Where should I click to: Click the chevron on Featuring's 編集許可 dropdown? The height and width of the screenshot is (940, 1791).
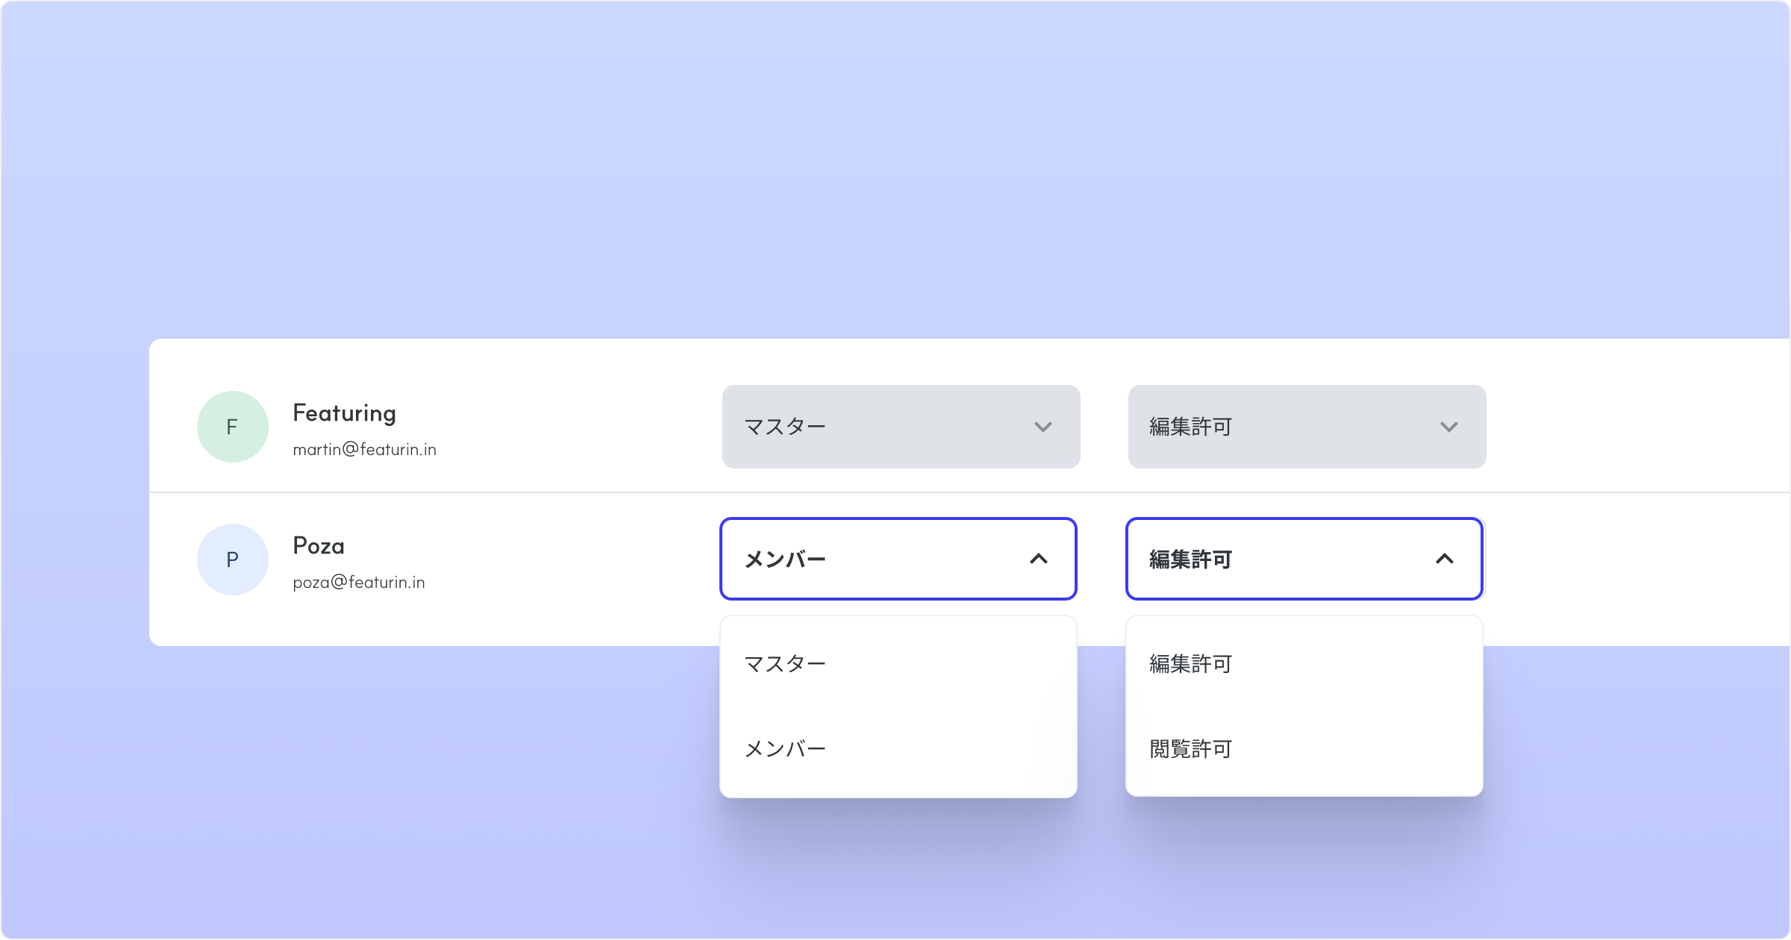1448,427
